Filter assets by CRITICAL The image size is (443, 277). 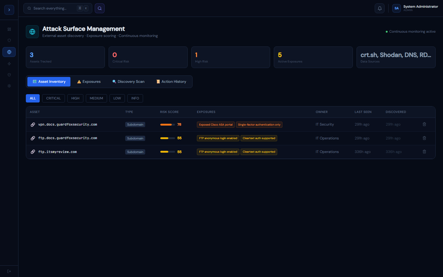click(54, 98)
